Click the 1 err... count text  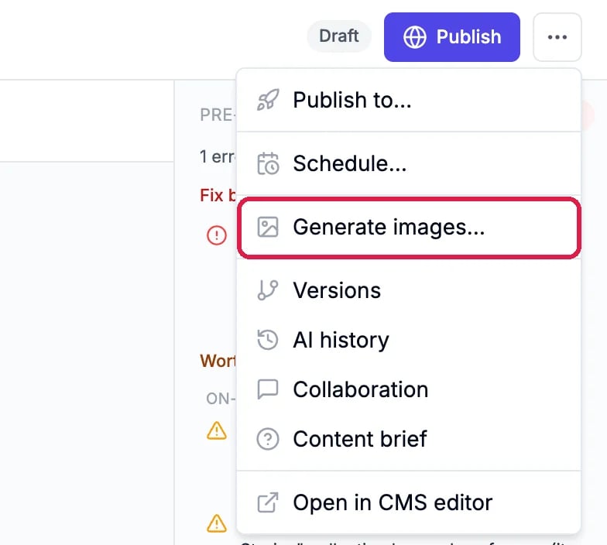tap(218, 156)
